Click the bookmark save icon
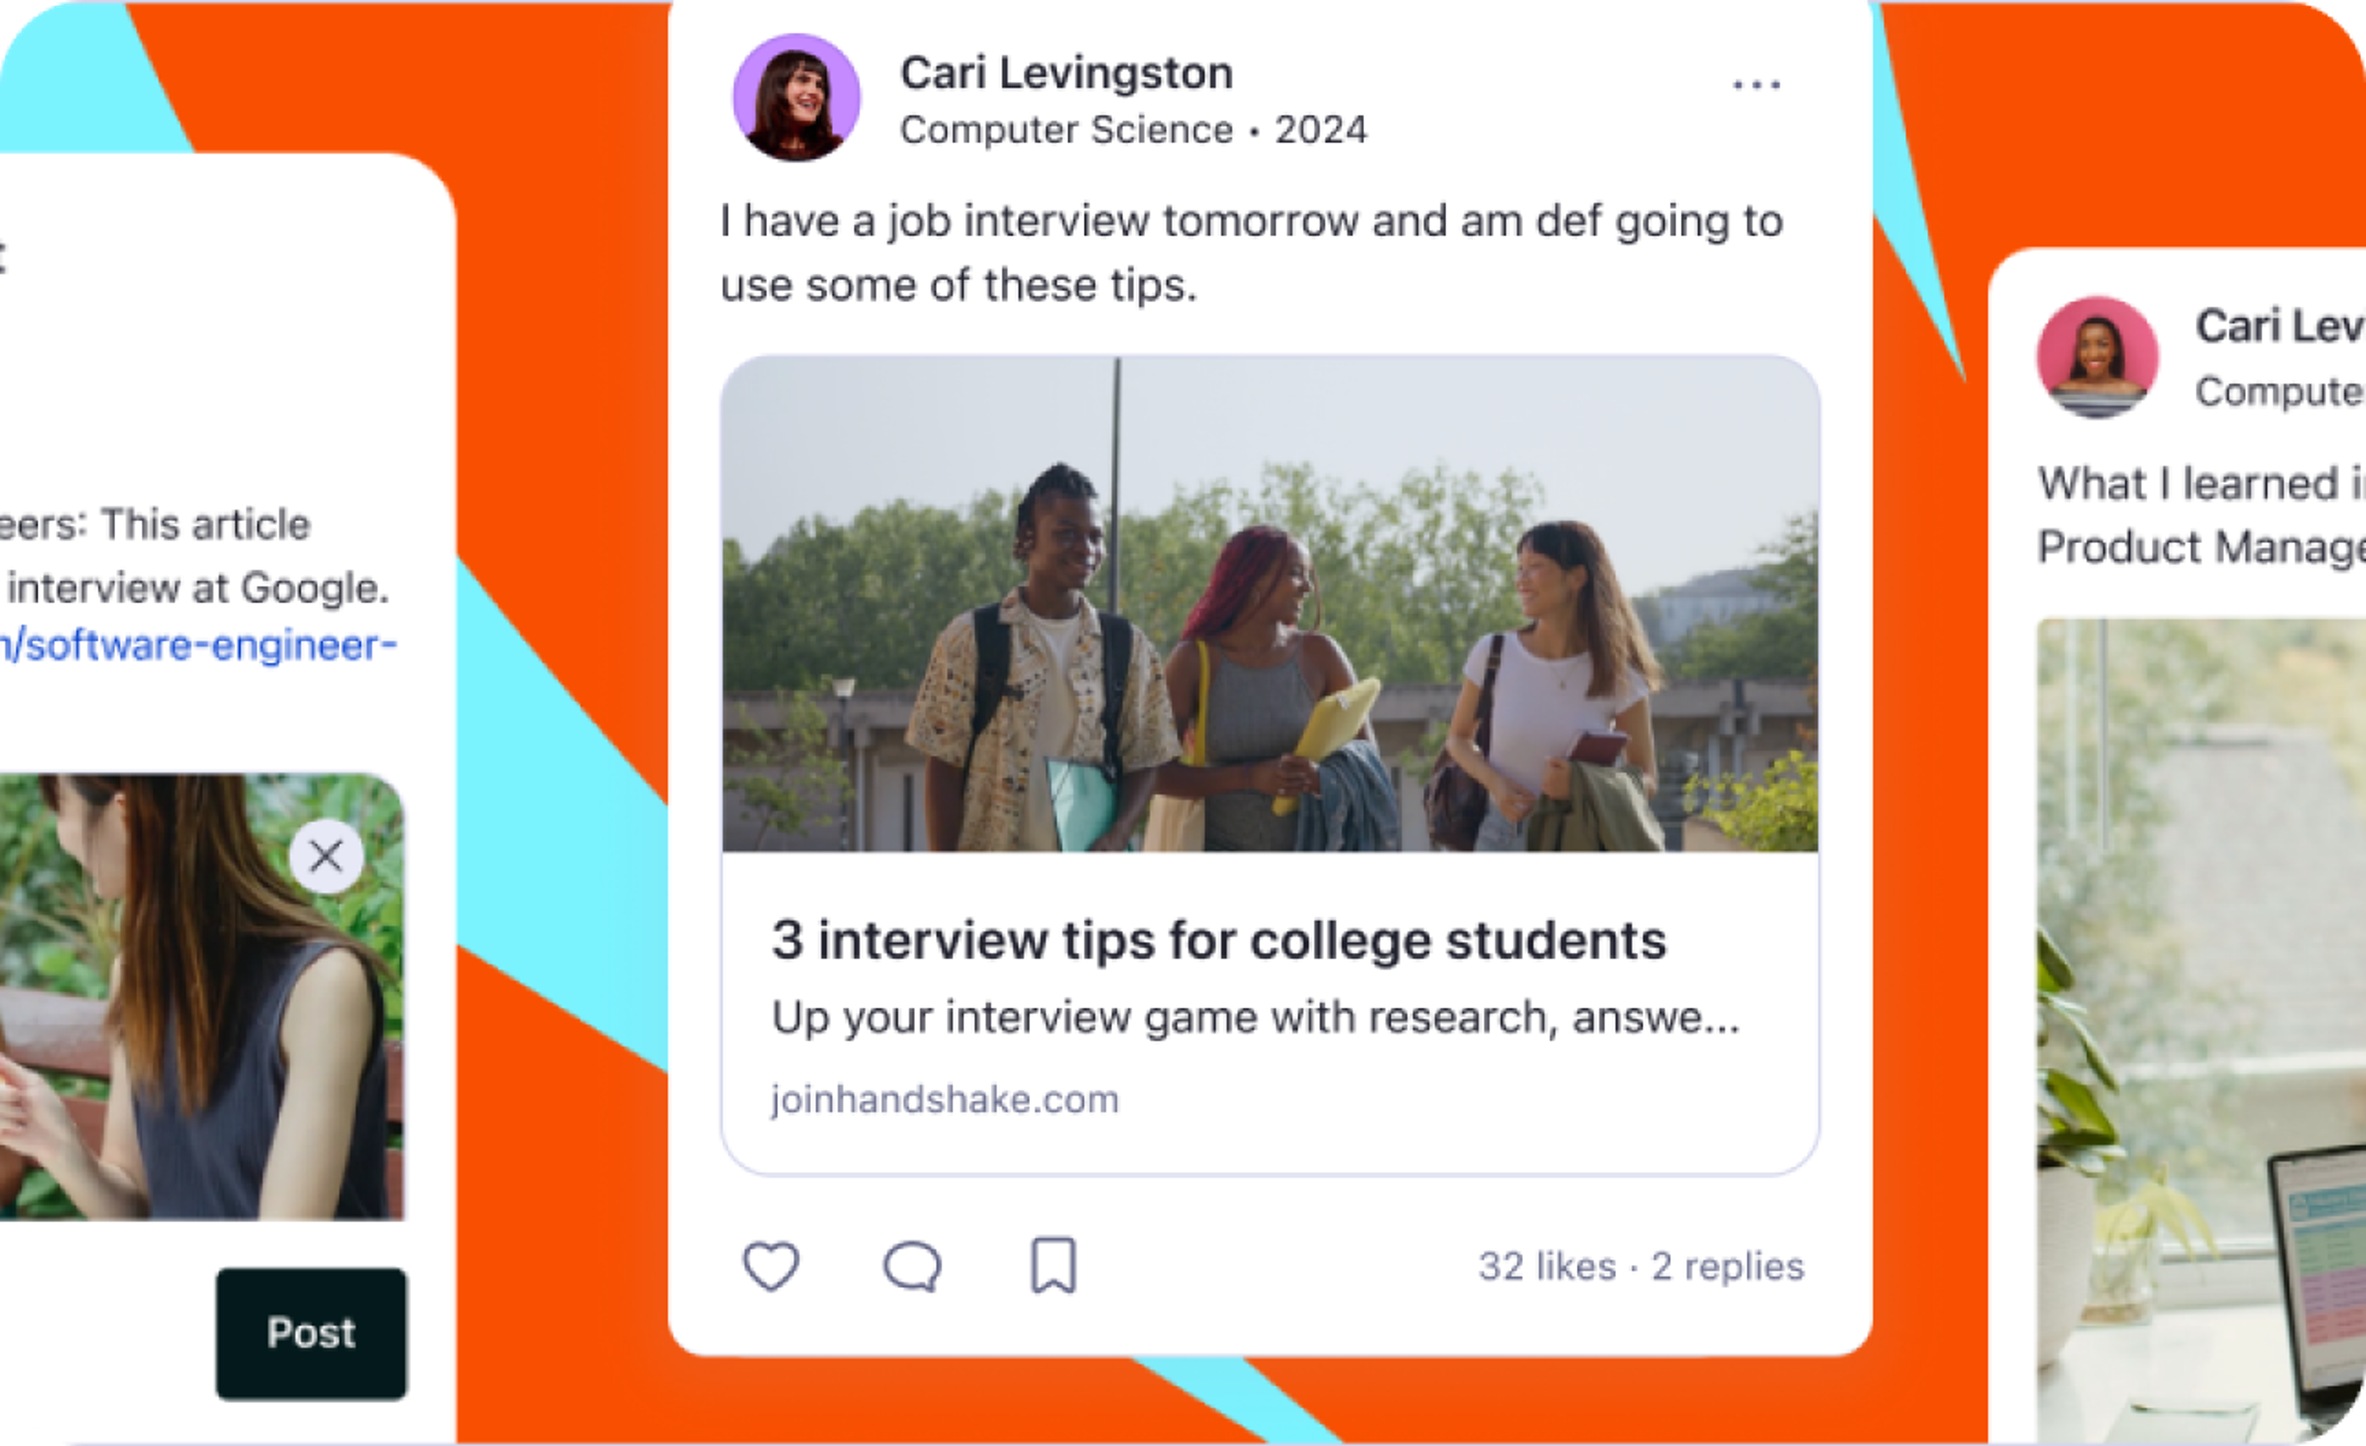2366x1446 pixels. tap(1051, 1267)
